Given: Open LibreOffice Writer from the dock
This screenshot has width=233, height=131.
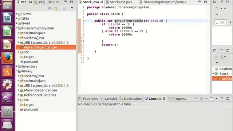Looking at the screenshot, I should [7, 18].
